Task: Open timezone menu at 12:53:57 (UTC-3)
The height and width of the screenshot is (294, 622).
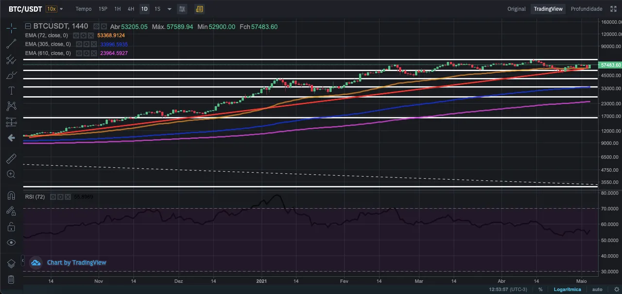Action: 507,290
